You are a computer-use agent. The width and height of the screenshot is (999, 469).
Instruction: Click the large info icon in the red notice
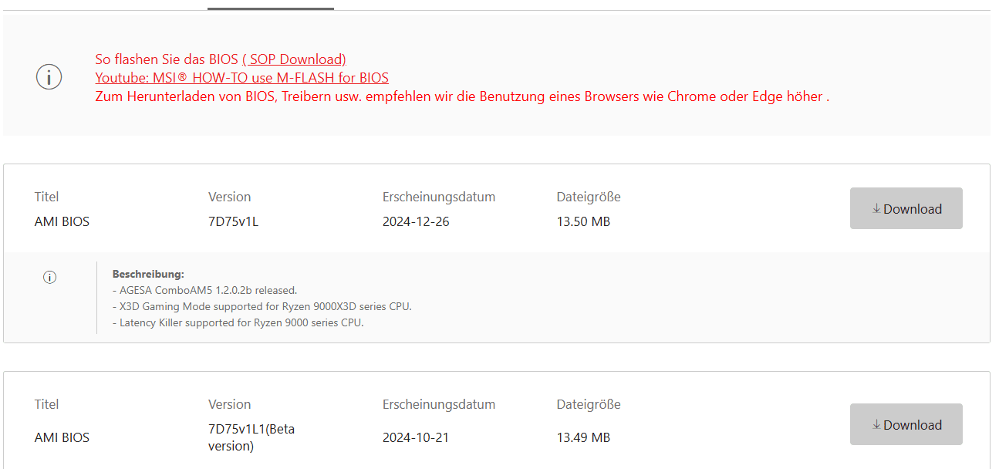(x=49, y=77)
